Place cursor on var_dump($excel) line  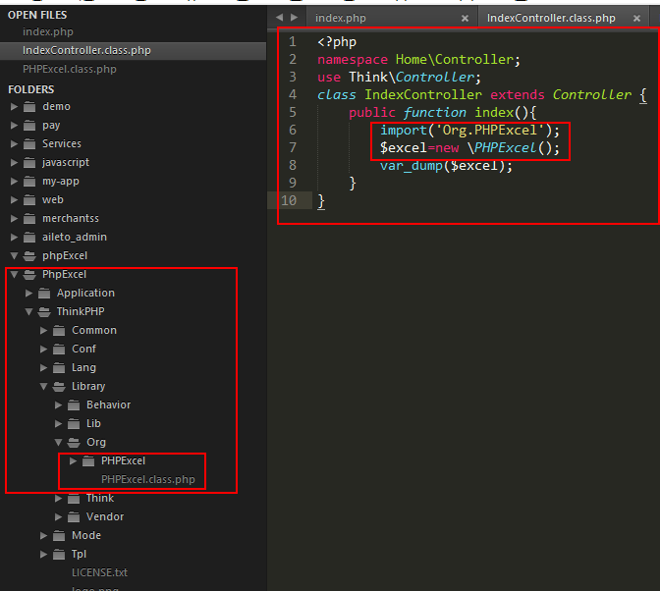(446, 166)
